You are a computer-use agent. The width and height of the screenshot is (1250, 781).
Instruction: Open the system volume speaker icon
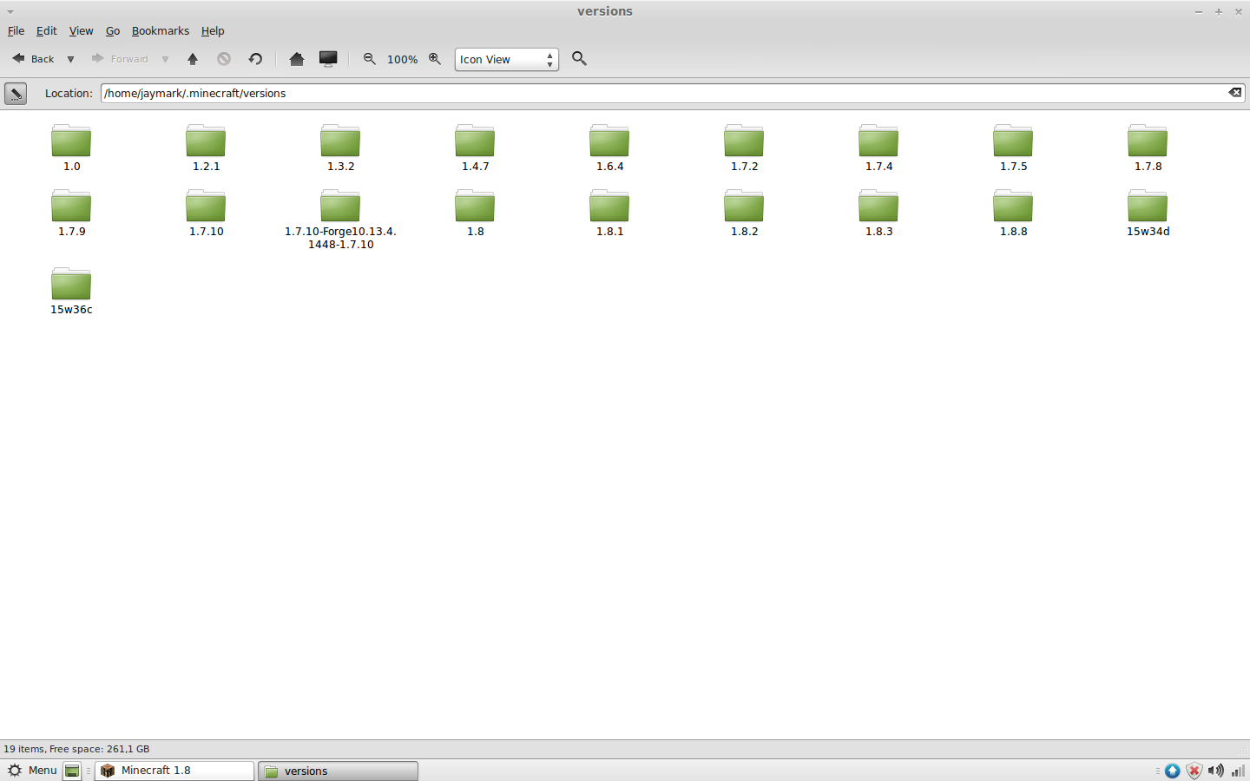click(1215, 771)
